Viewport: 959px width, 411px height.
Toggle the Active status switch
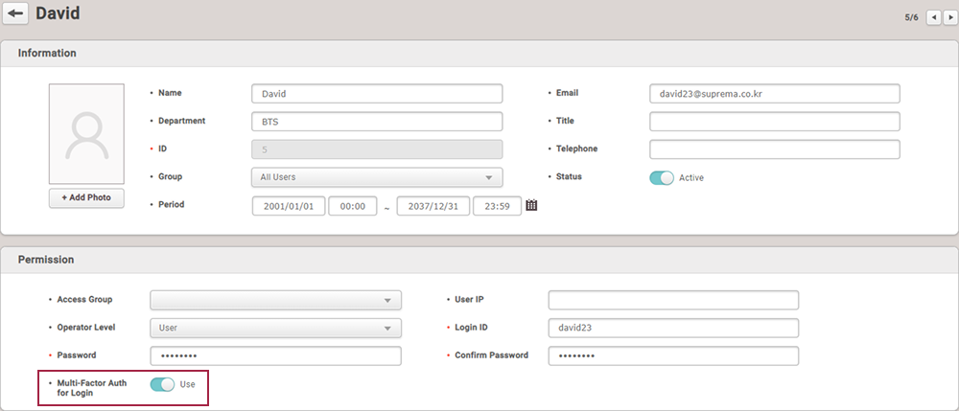click(x=662, y=177)
